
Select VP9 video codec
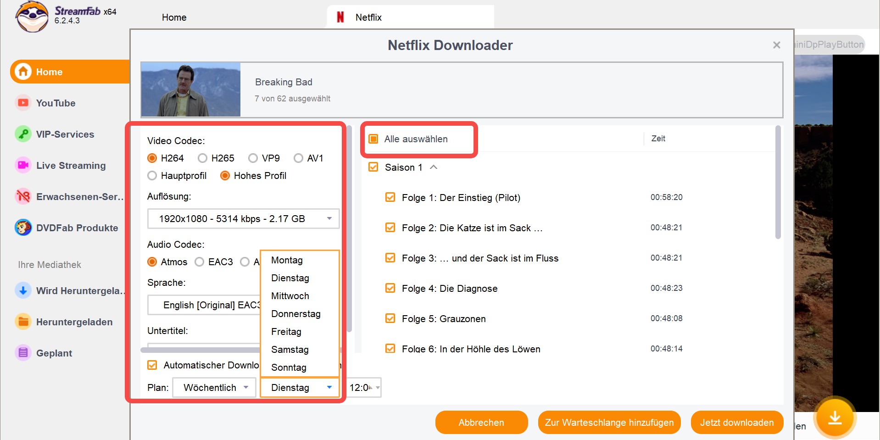(x=253, y=158)
